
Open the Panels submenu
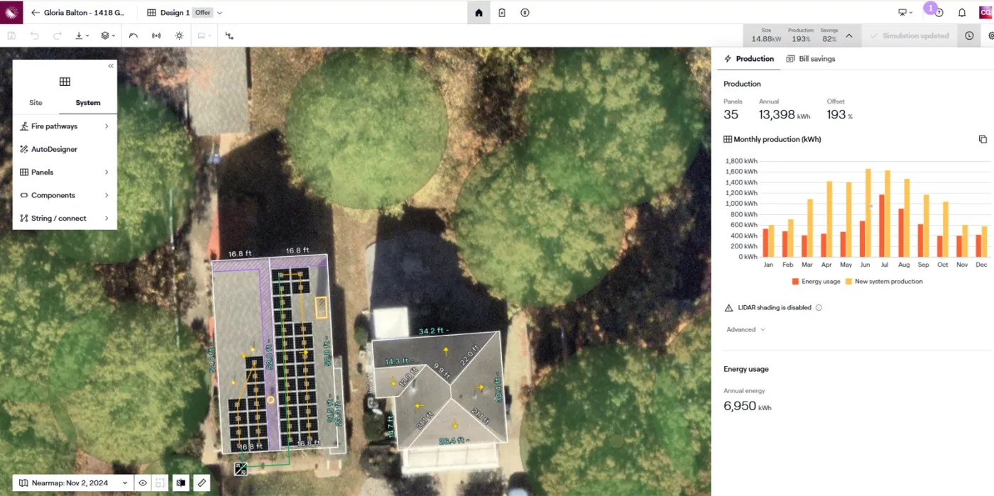tap(65, 172)
